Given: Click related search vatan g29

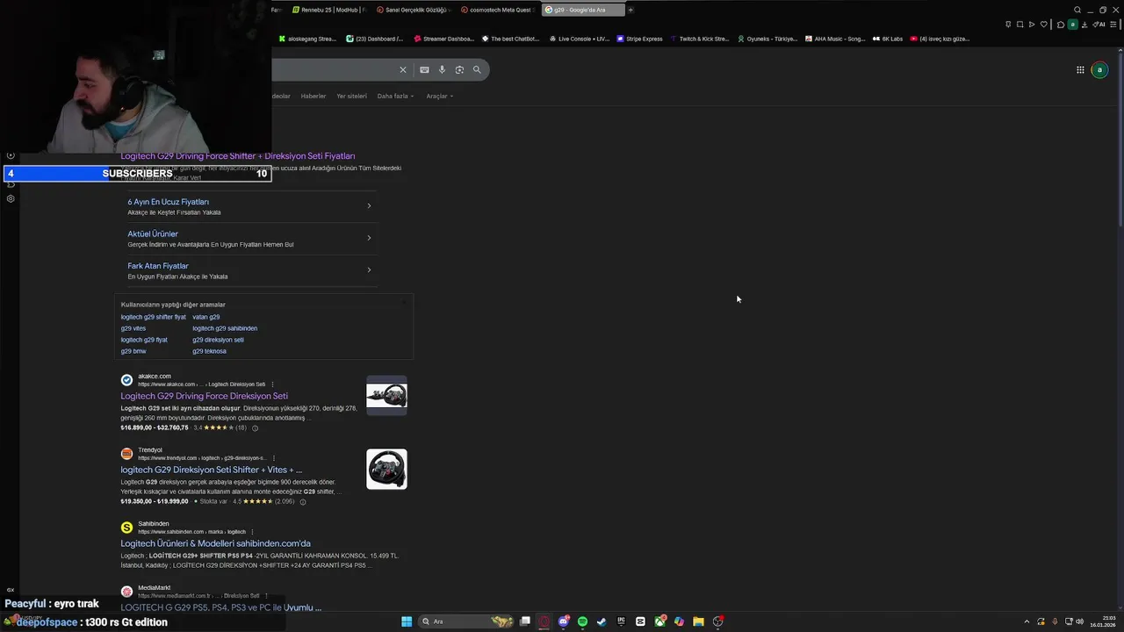Looking at the screenshot, I should point(206,317).
